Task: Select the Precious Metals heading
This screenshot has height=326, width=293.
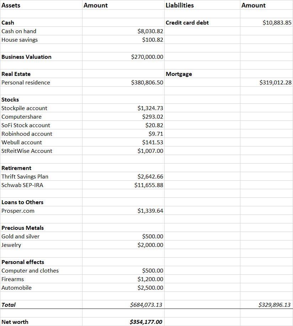Action: [23, 228]
